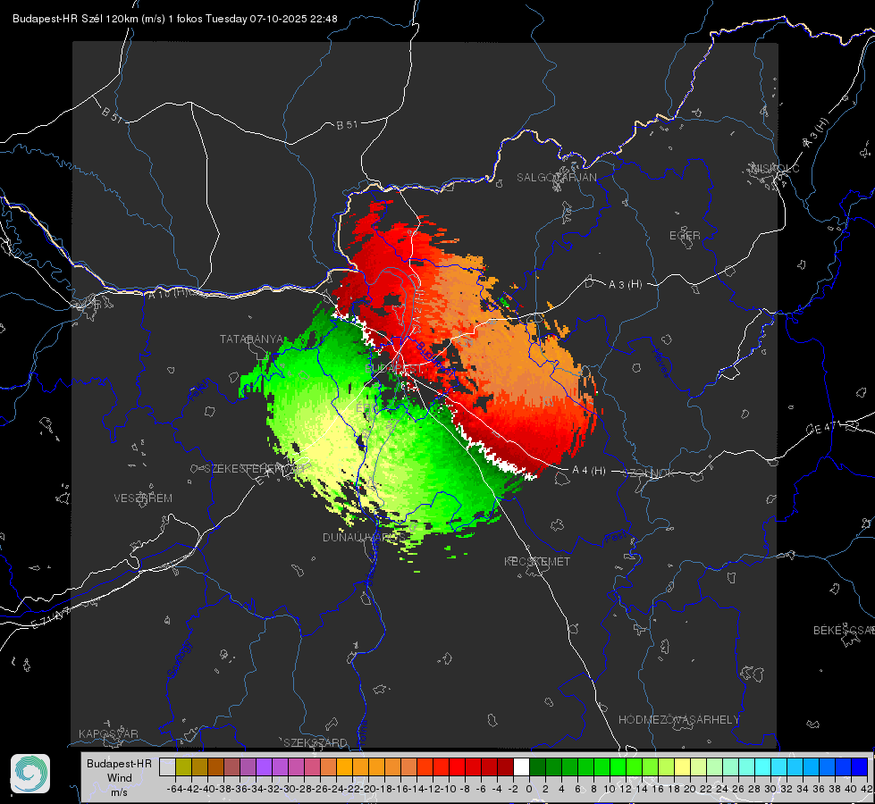Click the BUDAPEST city label
The width and height of the screenshot is (875, 804).
[x=394, y=369]
